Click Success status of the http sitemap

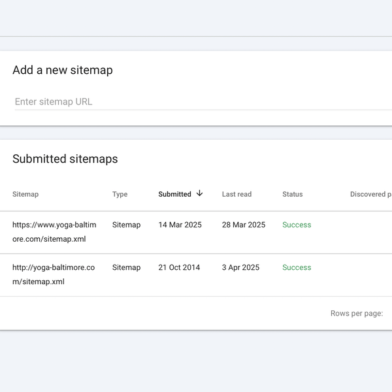point(297,267)
